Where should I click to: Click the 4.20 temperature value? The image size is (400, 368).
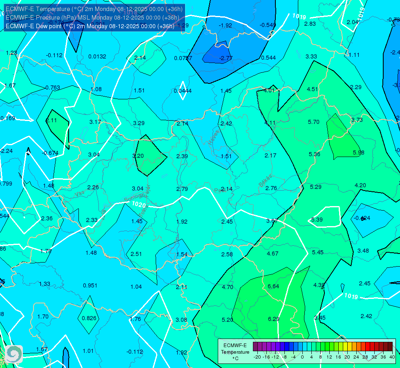[360, 185]
